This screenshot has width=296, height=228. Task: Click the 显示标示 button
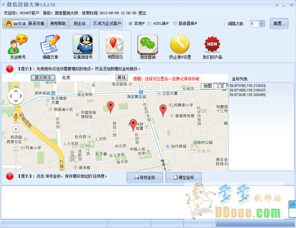click(x=43, y=78)
